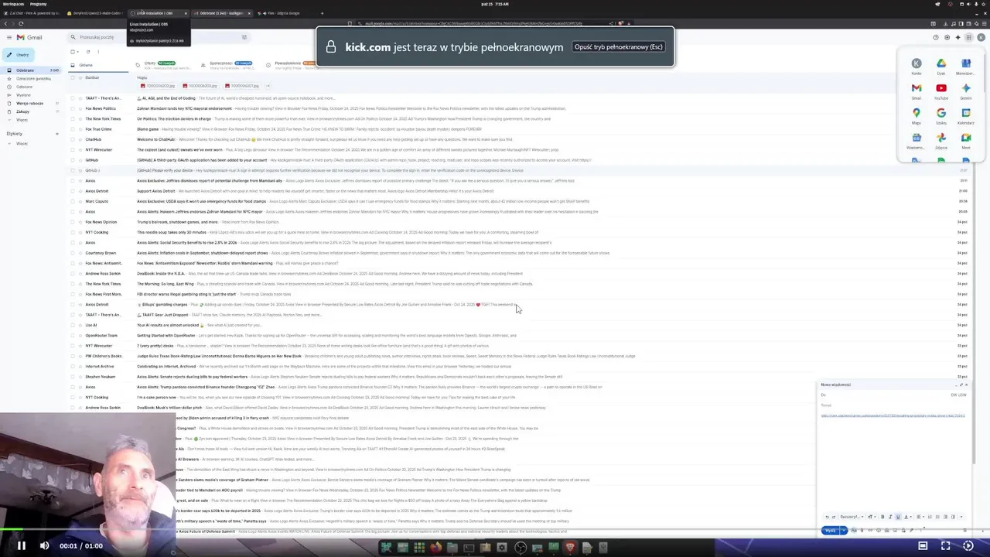Screen dimensions: 990x557
Task: Apply bold formatting in compose window
Action: [882, 517]
